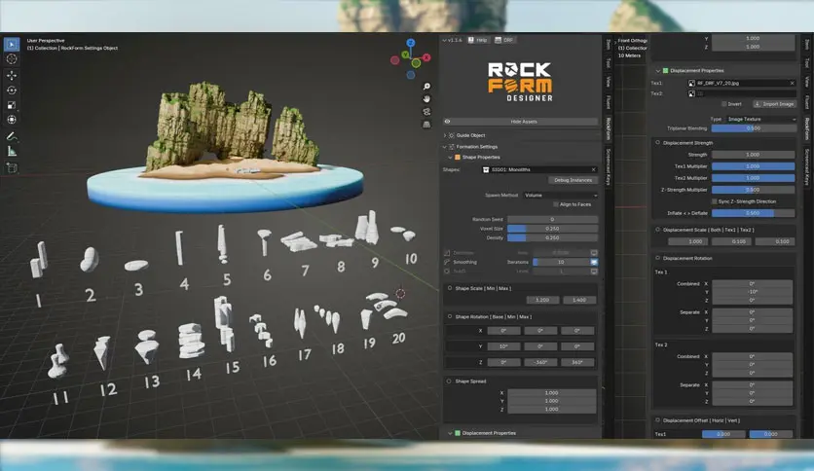Click the blue Z axis on navigation gizmo

click(x=411, y=43)
